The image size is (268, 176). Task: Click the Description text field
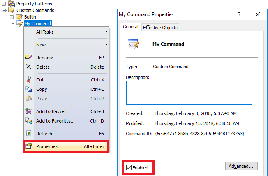click(x=189, y=93)
